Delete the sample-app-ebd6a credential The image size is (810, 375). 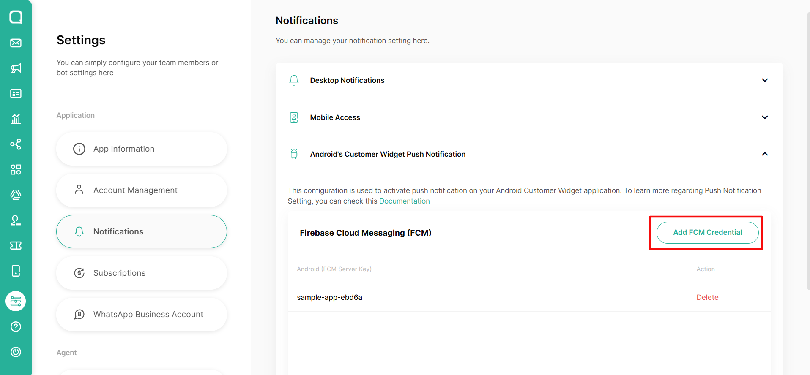(x=707, y=297)
